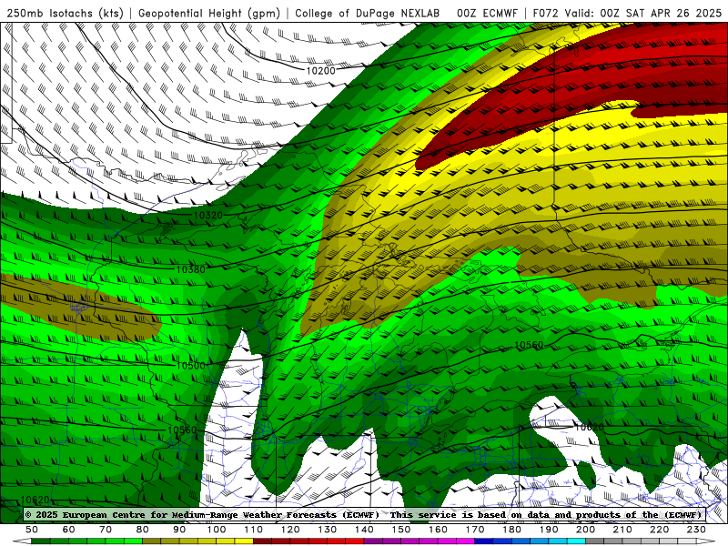728x546 pixels.
Task: Click the 60 value on the color scale
Action: coord(69,530)
